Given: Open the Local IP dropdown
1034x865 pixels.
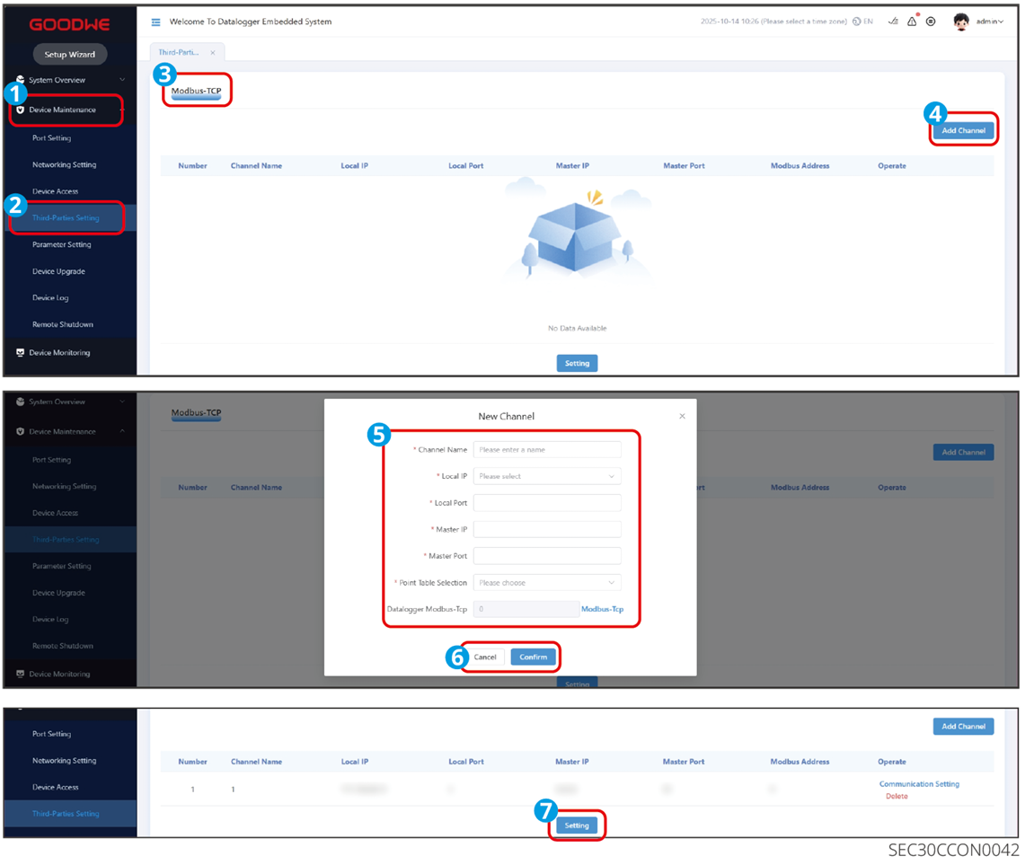Looking at the screenshot, I should (547, 476).
